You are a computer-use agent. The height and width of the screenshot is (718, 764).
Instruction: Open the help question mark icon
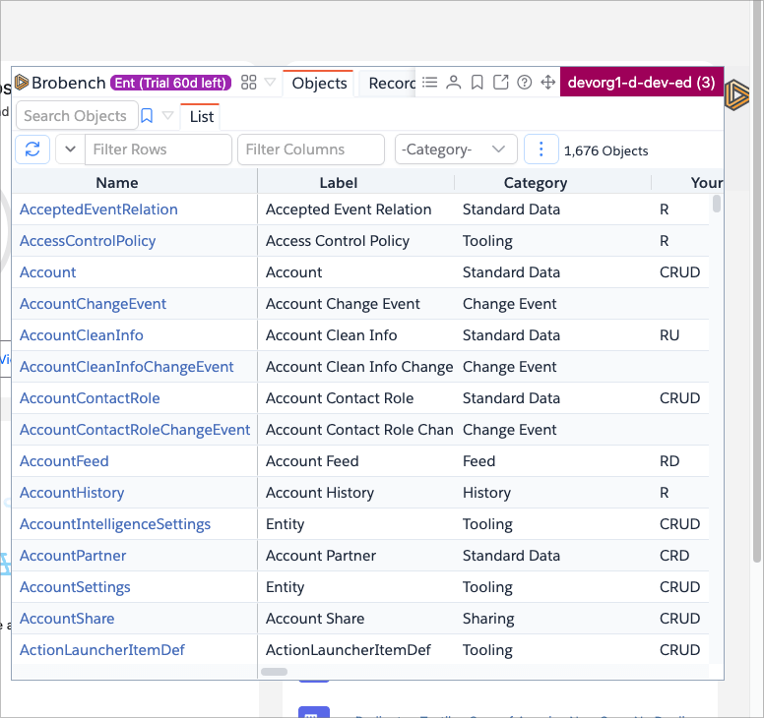point(525,83)
